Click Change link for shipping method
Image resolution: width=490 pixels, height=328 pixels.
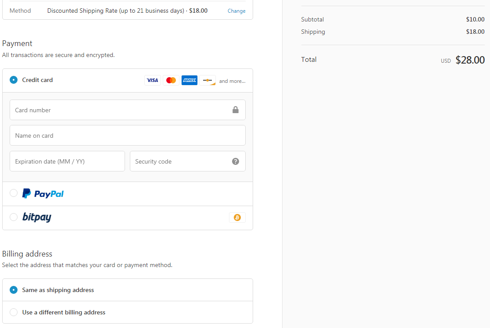236,11
